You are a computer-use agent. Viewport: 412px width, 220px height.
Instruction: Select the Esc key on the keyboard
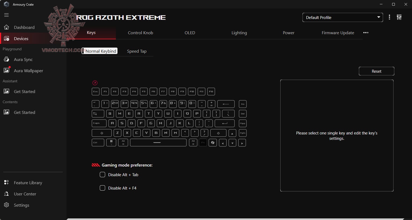coord(95,91)
